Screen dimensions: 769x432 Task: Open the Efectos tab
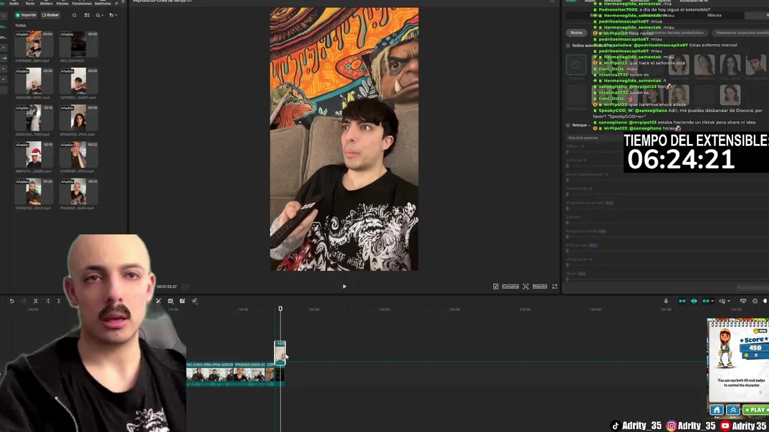pos(62,4)
